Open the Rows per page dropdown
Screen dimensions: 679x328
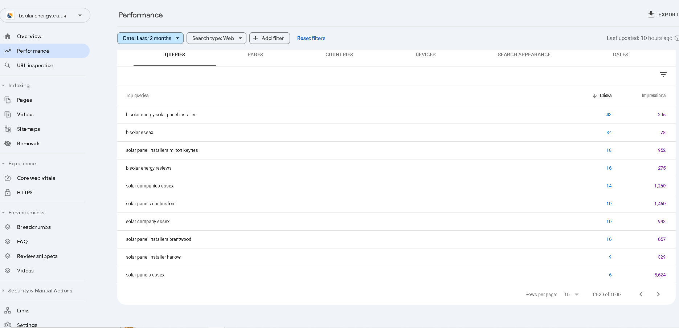pyautogui.click(x=572, y=294)
